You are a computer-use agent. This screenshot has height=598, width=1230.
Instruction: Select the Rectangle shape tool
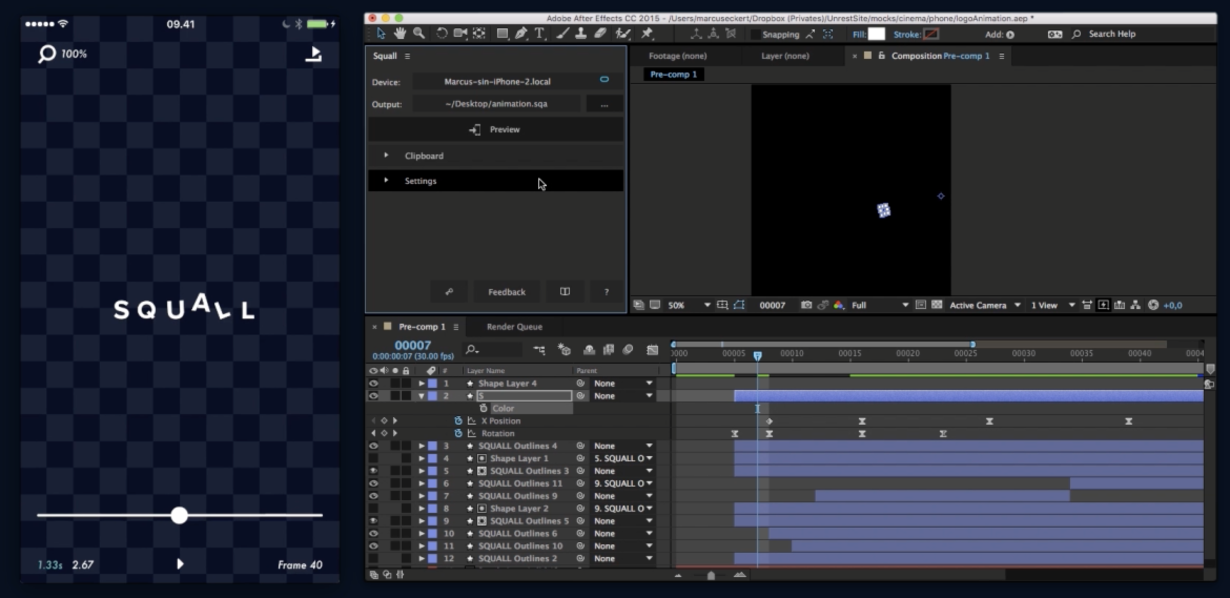(x=502, y=34)
